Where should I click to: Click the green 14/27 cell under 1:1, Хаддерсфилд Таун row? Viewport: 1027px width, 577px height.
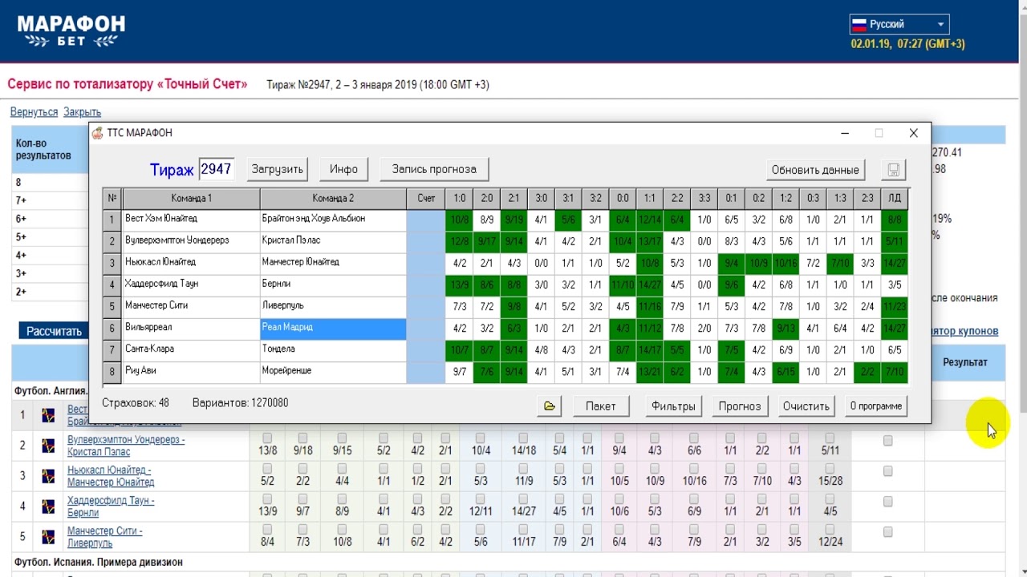(x=650, y=285)
